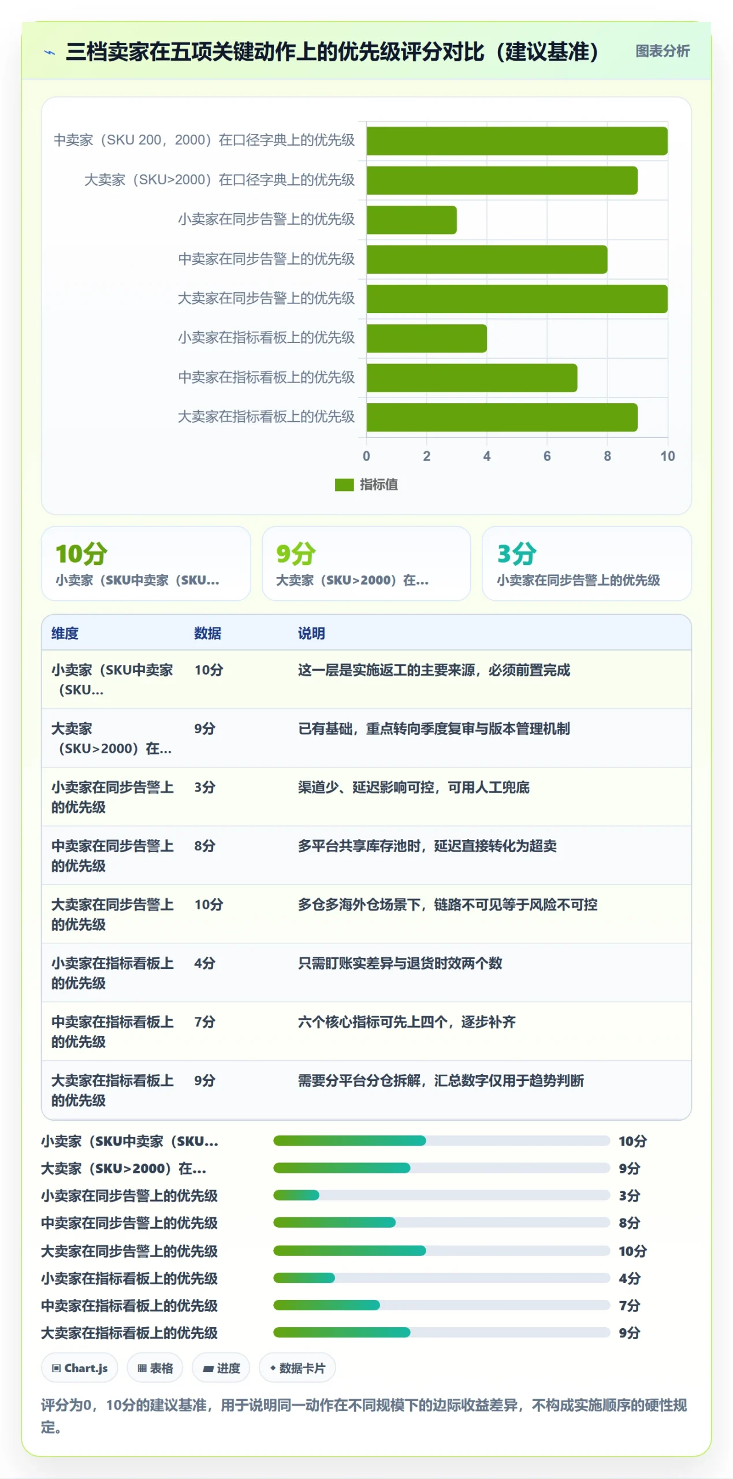
Task: Click the 4分 progress bar for 小卖家在指标看板
Action: click(441, 1278)
